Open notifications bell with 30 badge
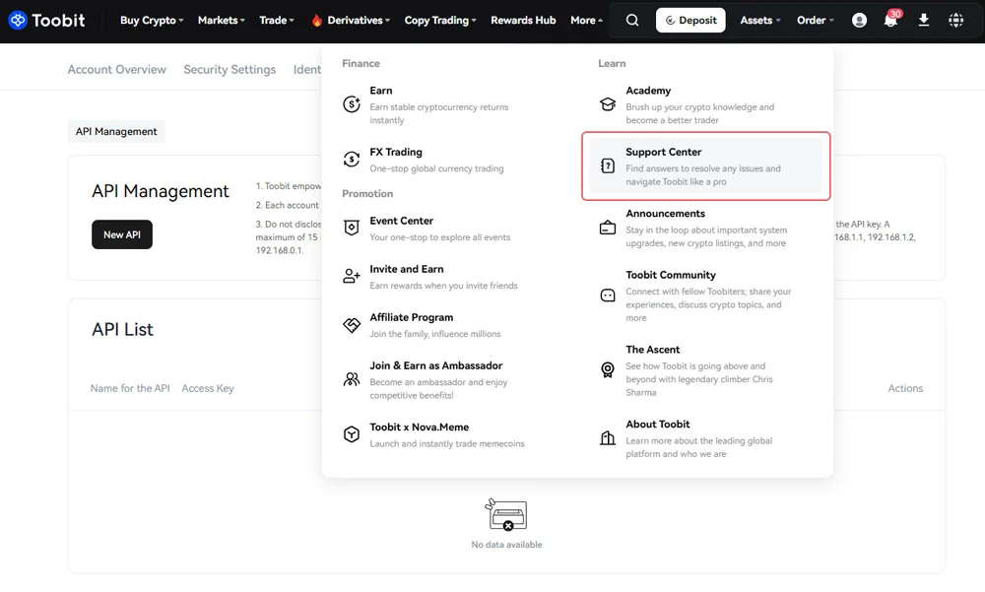 (x=890, y=19)
